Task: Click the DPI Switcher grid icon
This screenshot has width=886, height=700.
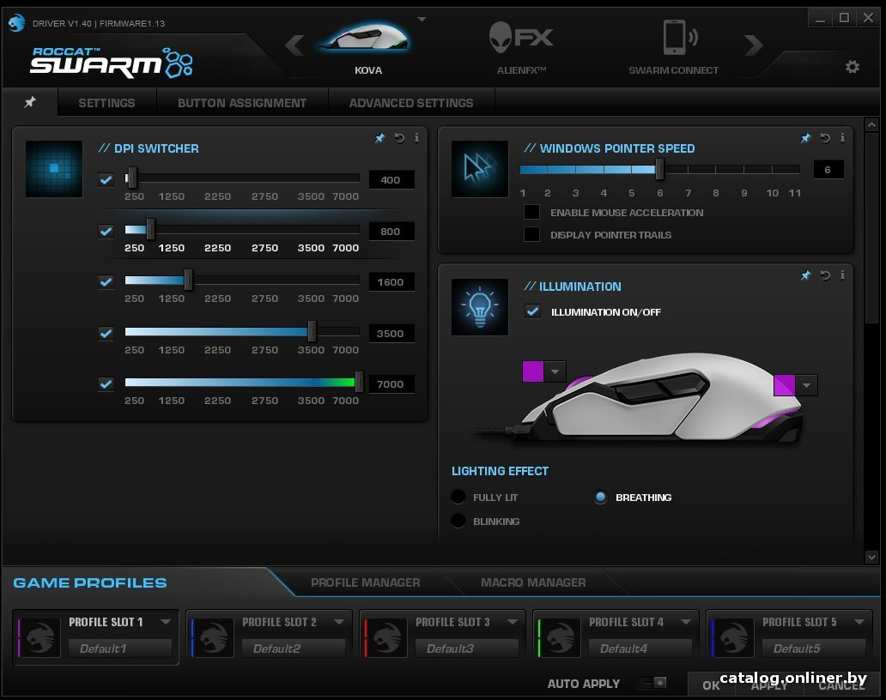Action: [54, 169]
